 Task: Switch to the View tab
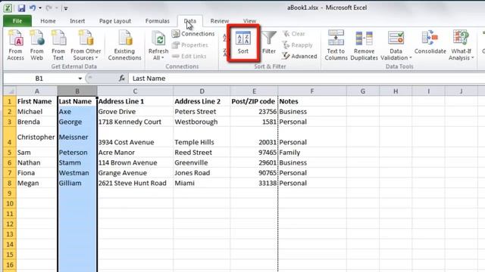tap(249, 21)
